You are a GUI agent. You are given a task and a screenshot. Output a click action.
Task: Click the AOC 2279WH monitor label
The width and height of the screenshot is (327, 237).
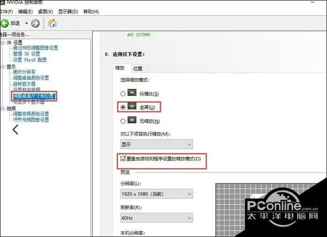138,35
